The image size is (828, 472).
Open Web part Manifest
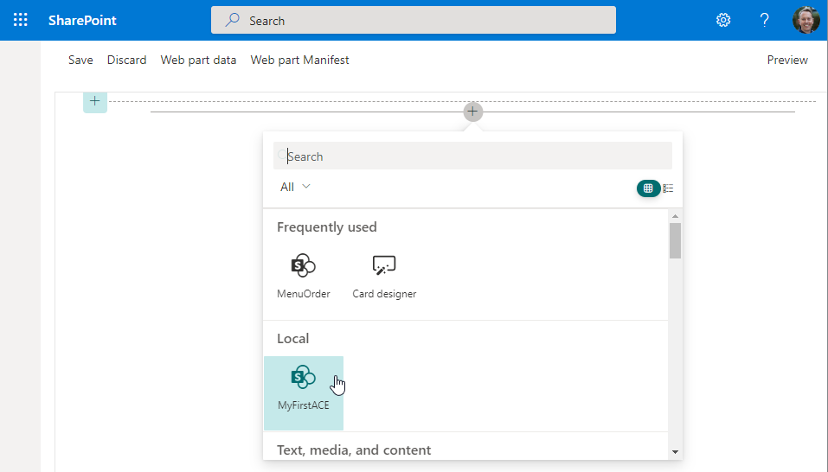pos(299,60)
